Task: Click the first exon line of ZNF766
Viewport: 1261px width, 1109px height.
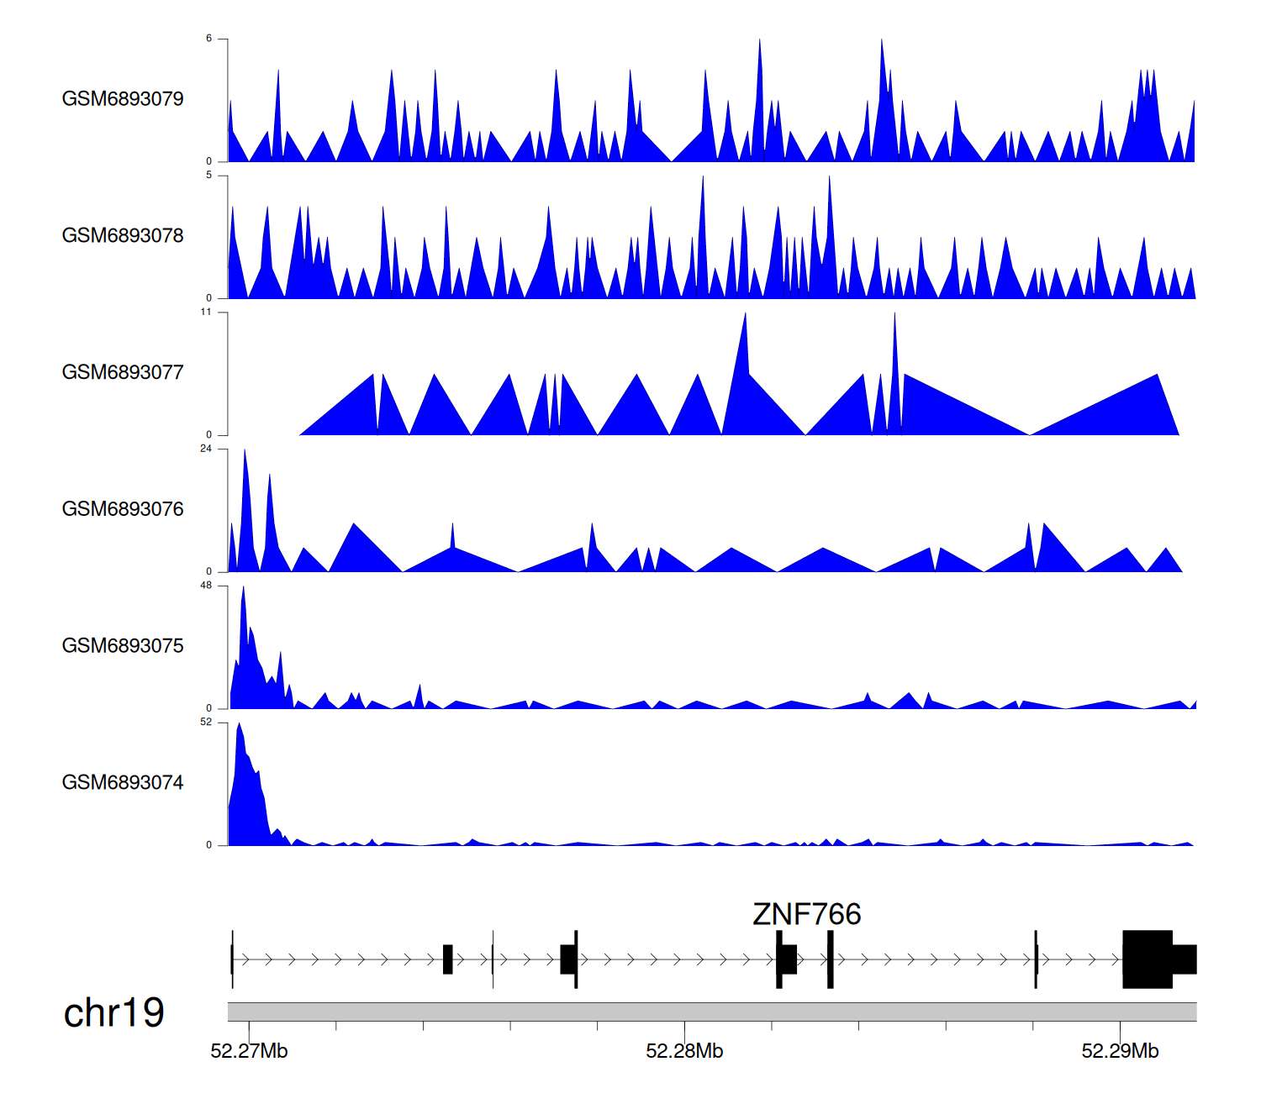Action: point(232,959)
